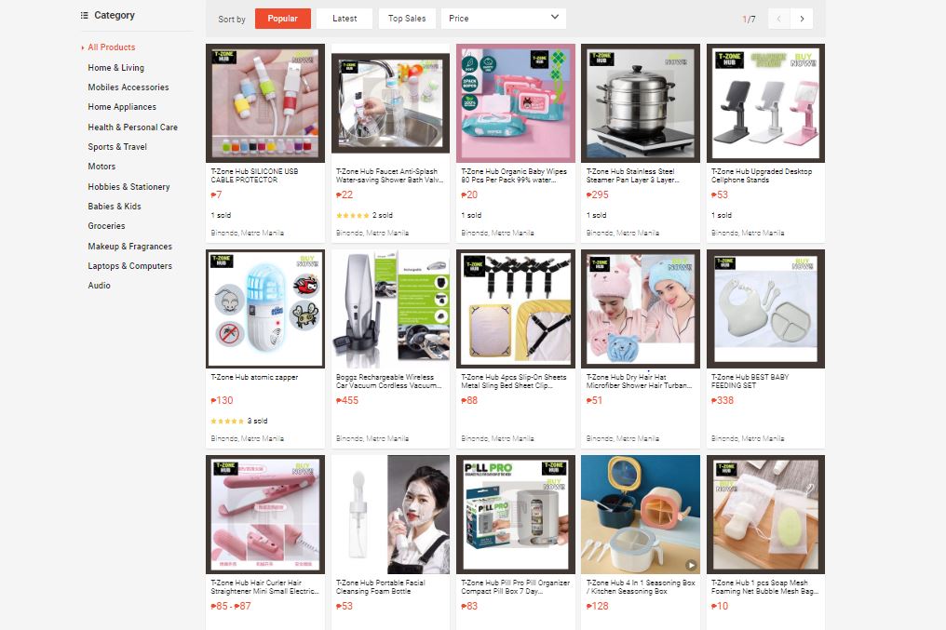Select the Home & Living category
Image resolution: width=946 pixels, height=630 pixels.
pos(115,68)
